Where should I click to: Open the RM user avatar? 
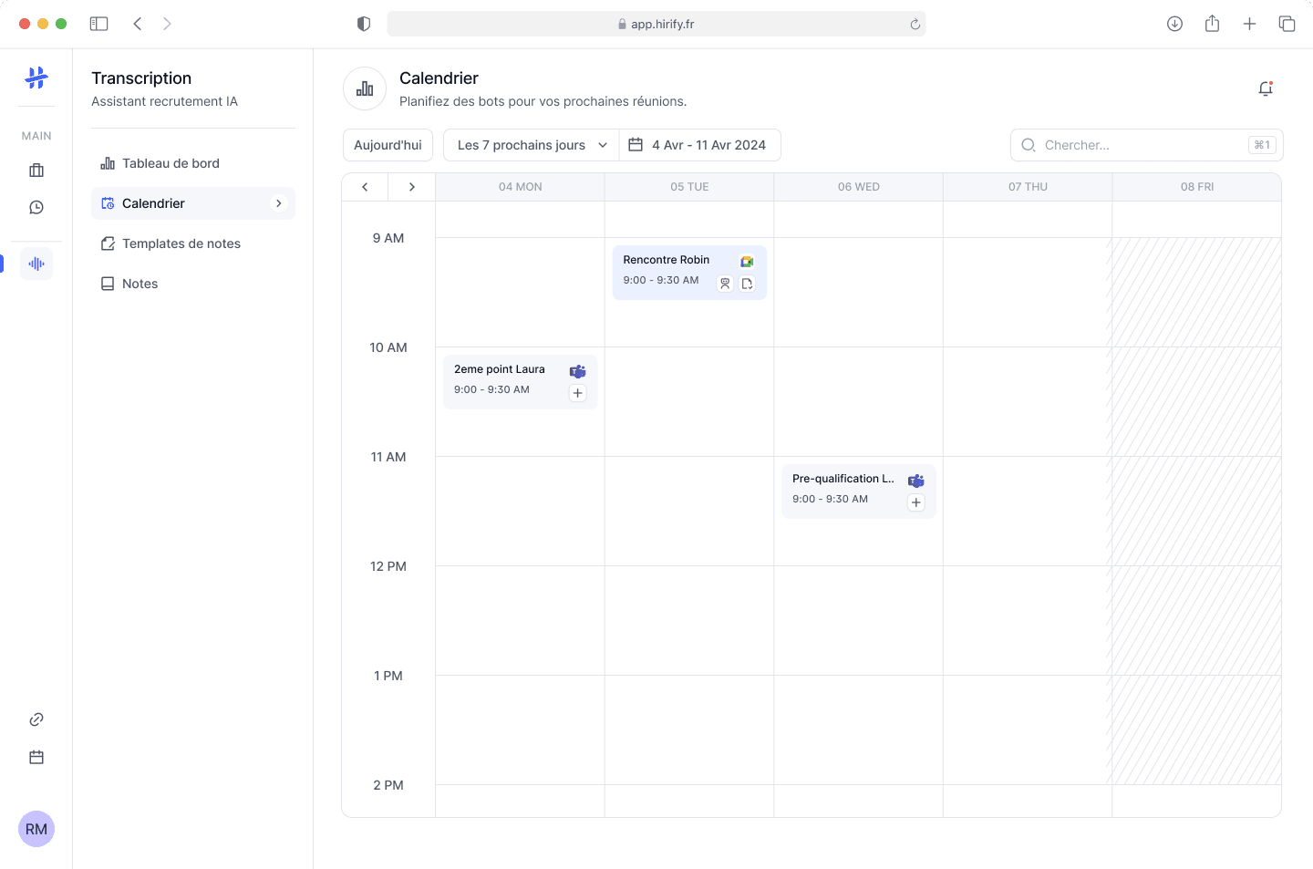[36, 829]
